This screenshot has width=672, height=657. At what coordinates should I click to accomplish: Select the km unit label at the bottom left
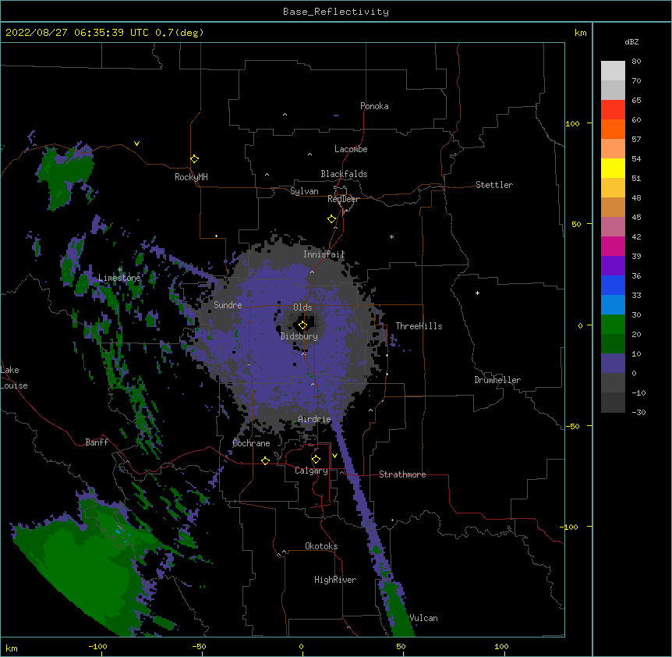[x=12, y=648]
